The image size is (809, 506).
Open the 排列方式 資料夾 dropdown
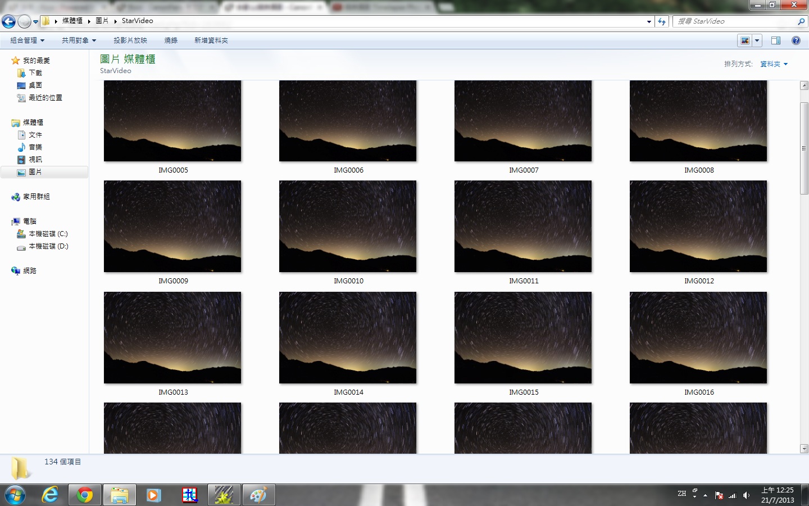pyautogui.click(x=774, y=64)
